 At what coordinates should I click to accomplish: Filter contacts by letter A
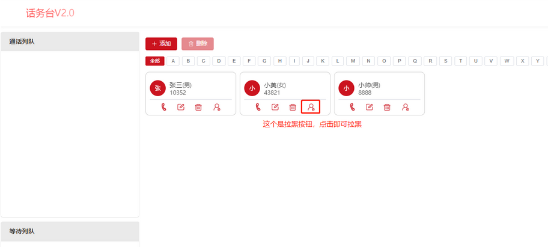pos(174,61)
